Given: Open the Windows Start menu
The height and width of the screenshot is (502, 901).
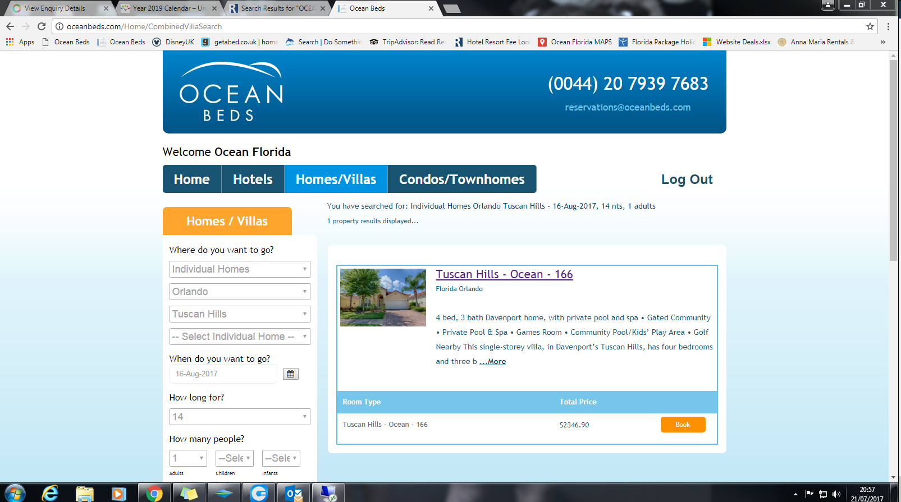Looking at the screenshot, I should point(15,493).
